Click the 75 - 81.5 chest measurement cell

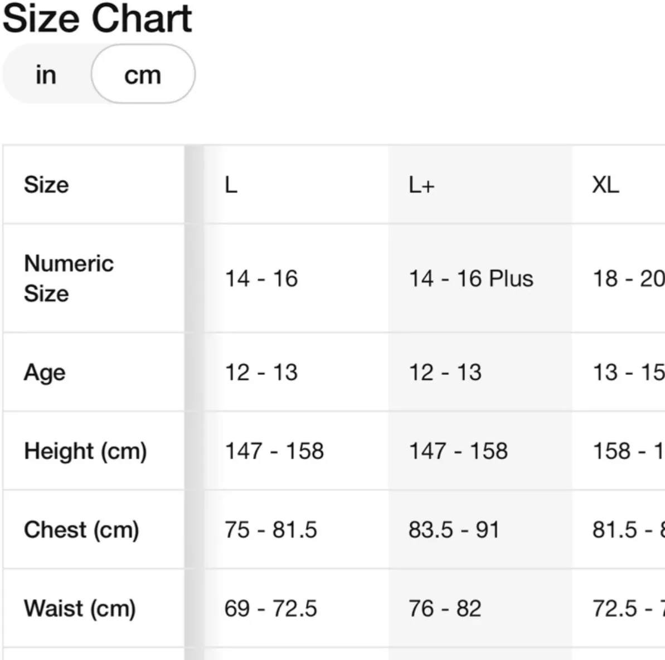270,529
